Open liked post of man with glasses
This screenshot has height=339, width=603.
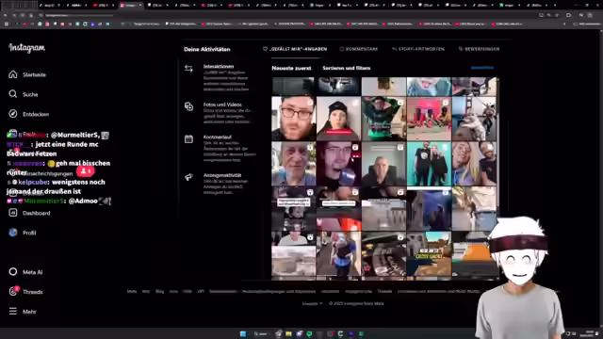pyautogui.click(x=293, y=119)
